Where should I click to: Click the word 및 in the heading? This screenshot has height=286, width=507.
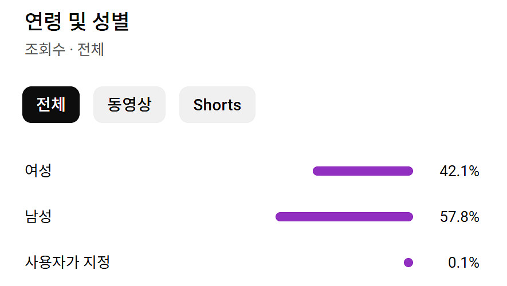pyautogui.click(x=77, y=22)
